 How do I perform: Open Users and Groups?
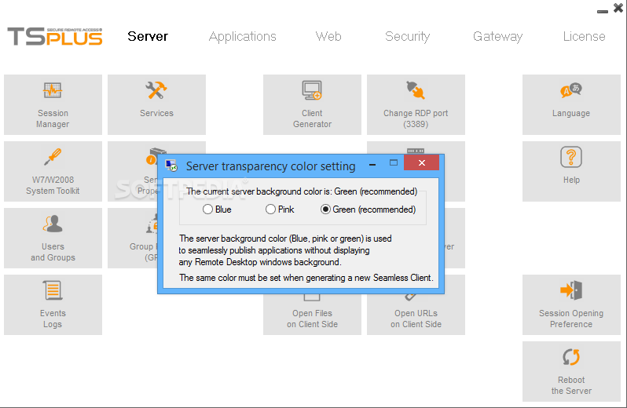point(53,238)
